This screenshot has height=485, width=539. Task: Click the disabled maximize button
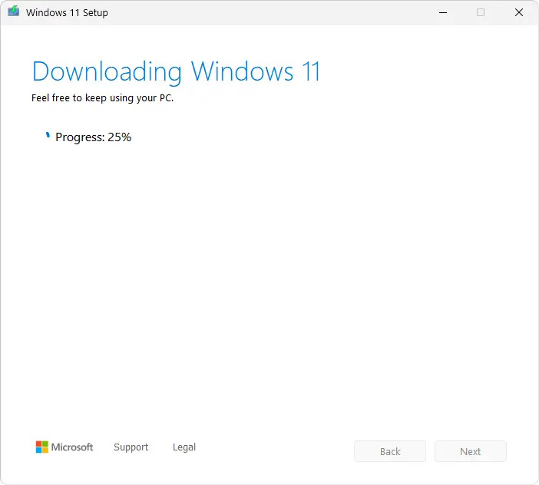[x=481, y=13]
